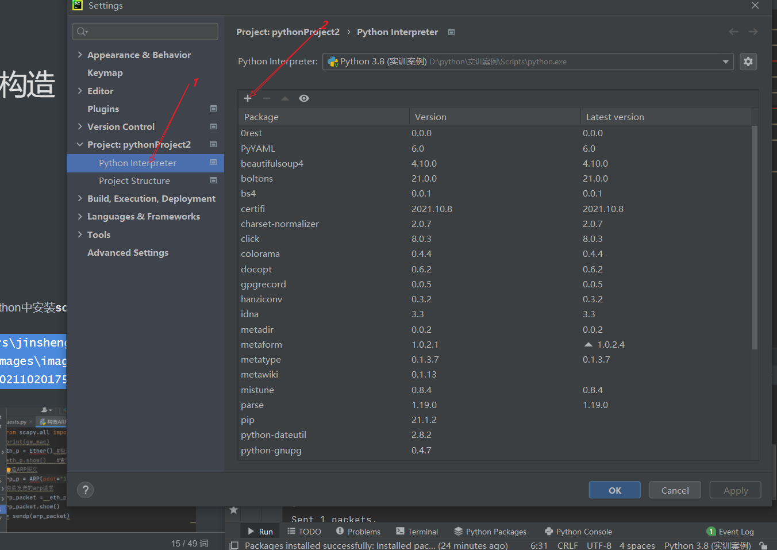Viewport: 777px width, 550px height.
Task: Click the Package column header
Action: tap(324, 117)
